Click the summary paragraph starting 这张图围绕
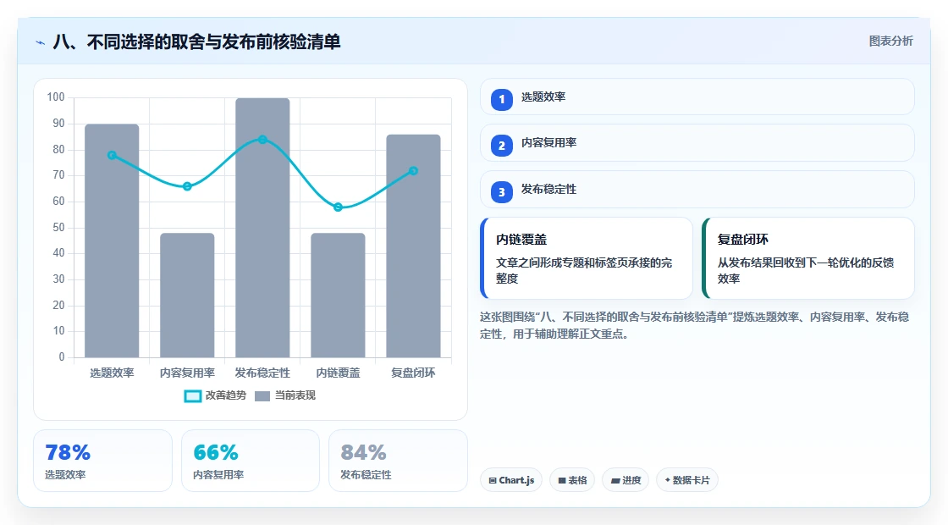The height and width of the screenshot is (525, 948). [x=695, y=325]
